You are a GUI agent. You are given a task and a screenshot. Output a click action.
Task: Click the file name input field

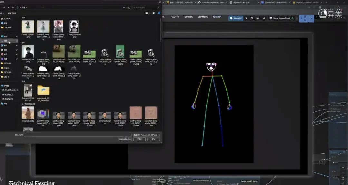click(77, 135)
